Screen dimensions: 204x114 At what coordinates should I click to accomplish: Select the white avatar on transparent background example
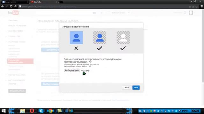tap(123, 38)
